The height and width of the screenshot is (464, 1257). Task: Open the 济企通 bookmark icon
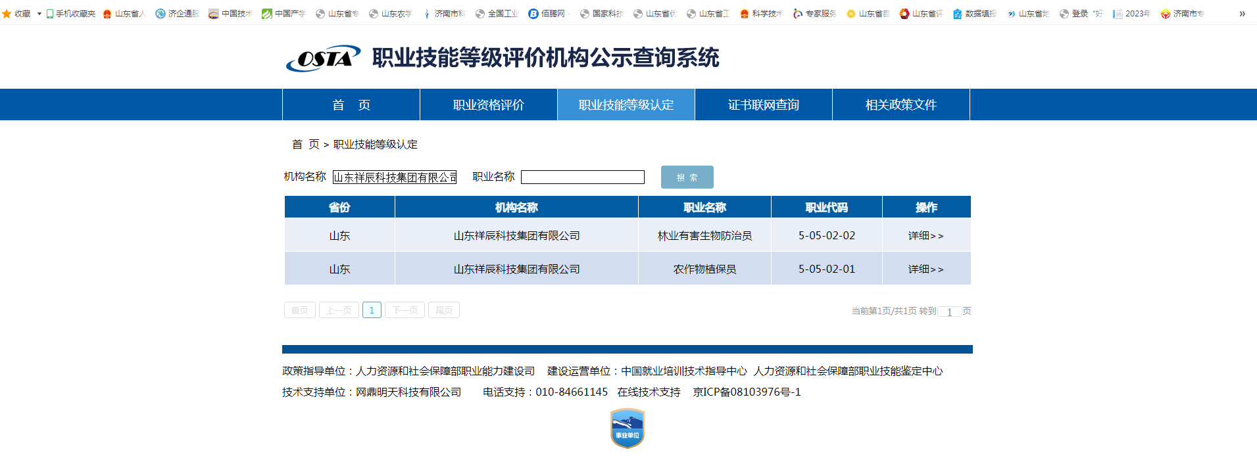tap(160, 13)
